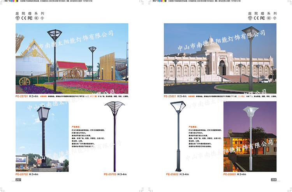Click the CE mark on page 258
292x192 pixels.
256,18
